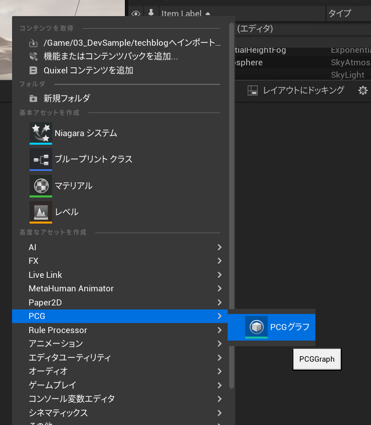The image size is (371, 425).
Task: Click the new folder icon
Action: coord(33,98)
